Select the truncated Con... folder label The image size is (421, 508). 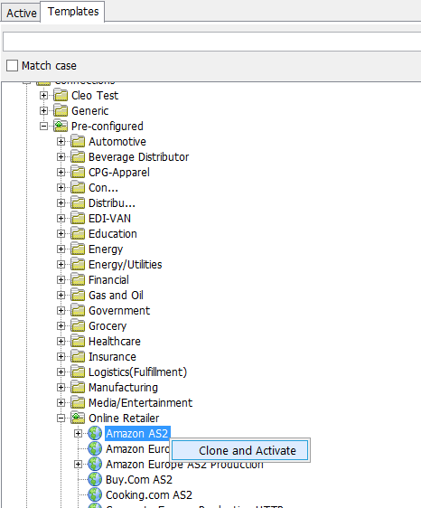coord(103,188)
